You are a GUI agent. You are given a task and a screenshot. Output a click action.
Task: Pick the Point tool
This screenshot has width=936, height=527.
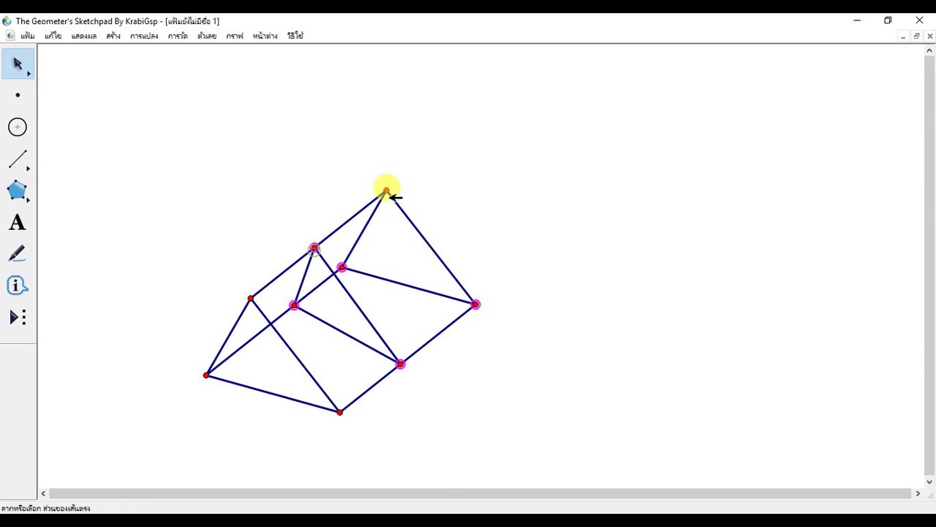[18, 95]
